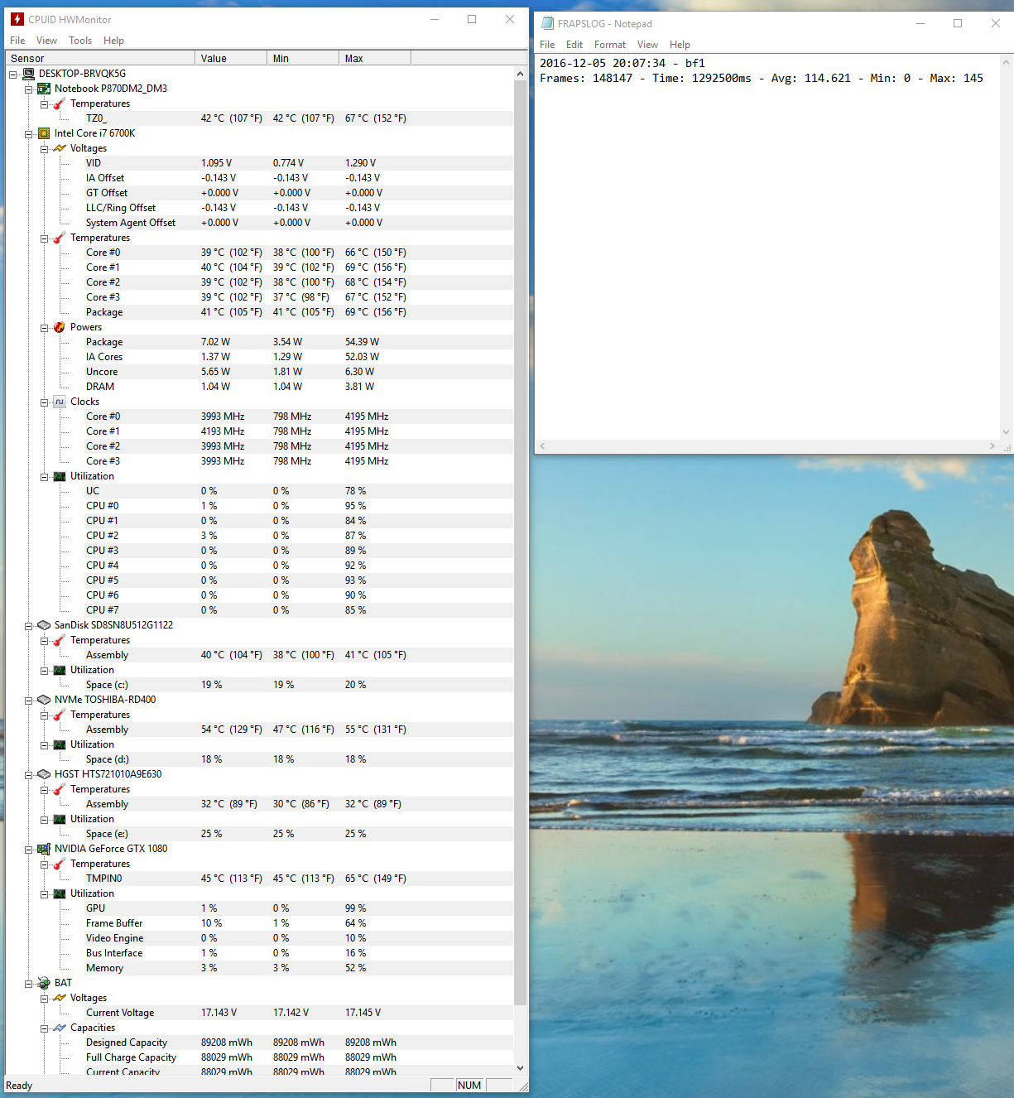Click the Clocks icon under Intel Core
1014x1098 pixels.
point(60,402)
